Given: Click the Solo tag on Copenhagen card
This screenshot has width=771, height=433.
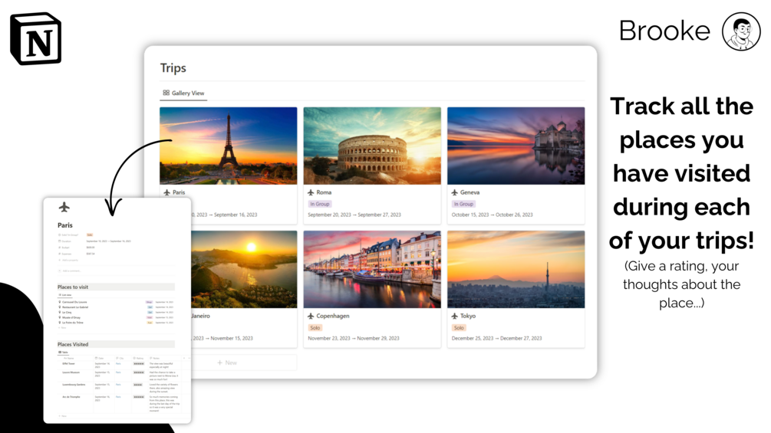Looking at the screenshot, I should coord(315,327).
